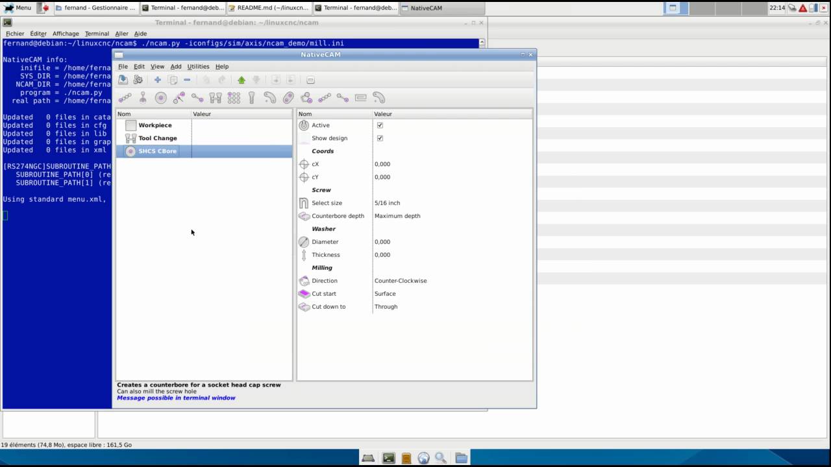
Task: Click the H-shaped tool change feature icon
Action: tap(216, 98)
